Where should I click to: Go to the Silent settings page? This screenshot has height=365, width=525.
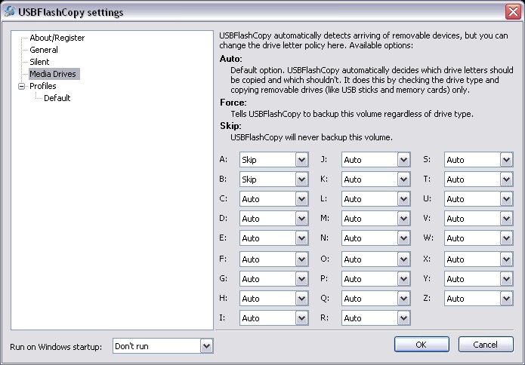(x=39, y=62)
